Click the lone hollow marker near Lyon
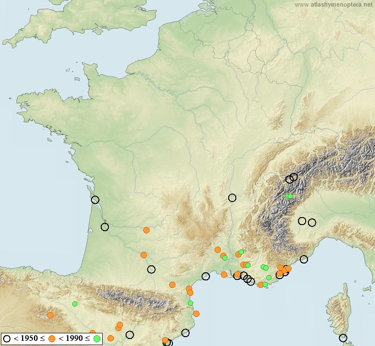This screenshot has width=375, height=346. (232, 198)
